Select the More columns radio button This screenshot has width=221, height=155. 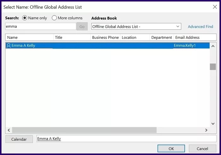(x=54, y=18)
